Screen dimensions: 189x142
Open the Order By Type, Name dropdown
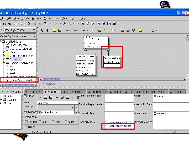[x=34, y=36]
